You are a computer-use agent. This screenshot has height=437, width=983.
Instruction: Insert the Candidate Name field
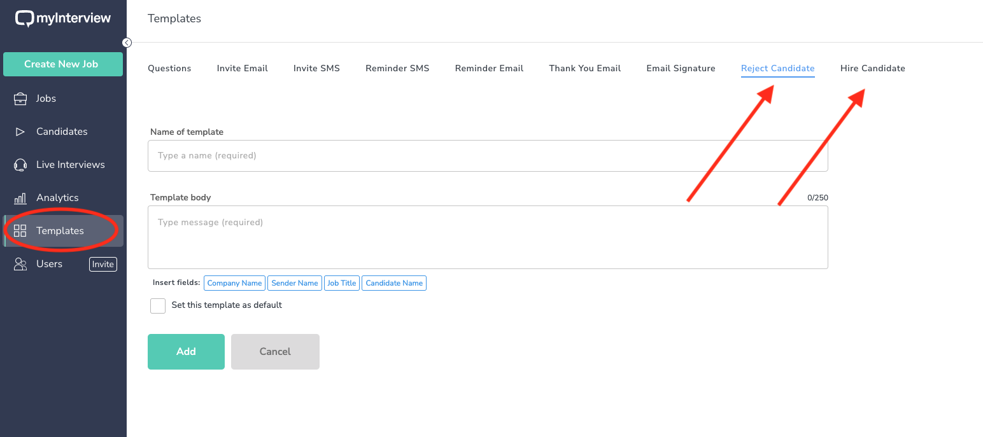pos(394,283)
